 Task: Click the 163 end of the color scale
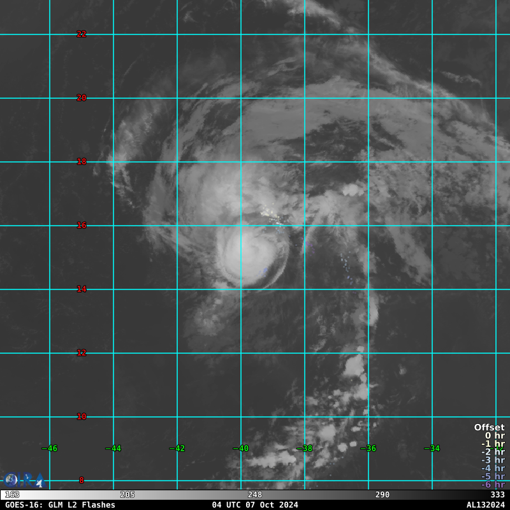click(x=12, y=495)
